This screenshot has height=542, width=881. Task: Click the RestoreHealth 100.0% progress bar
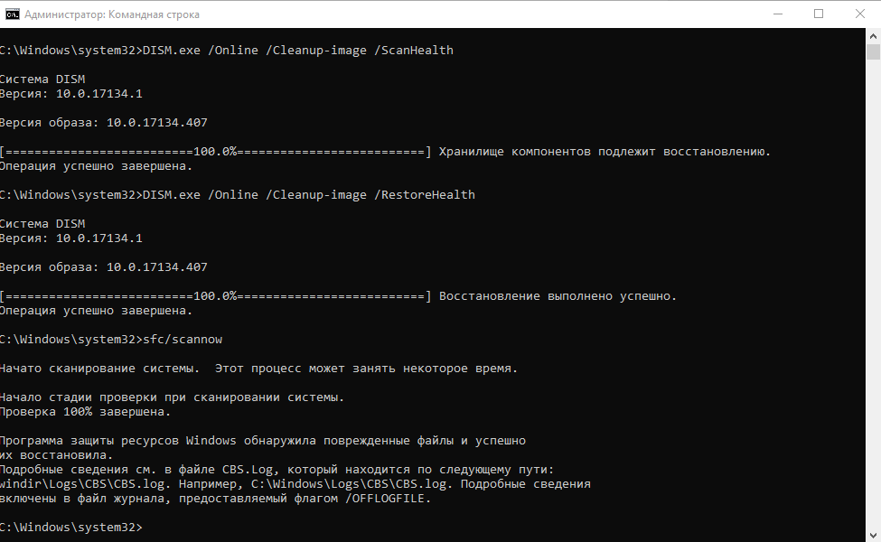pyautogui.click(x=215, y=296)
